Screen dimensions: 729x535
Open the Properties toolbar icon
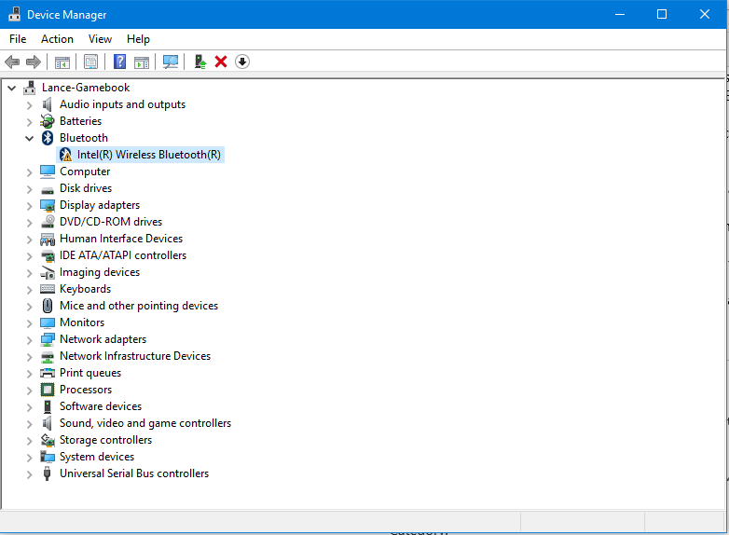point(90,62)
